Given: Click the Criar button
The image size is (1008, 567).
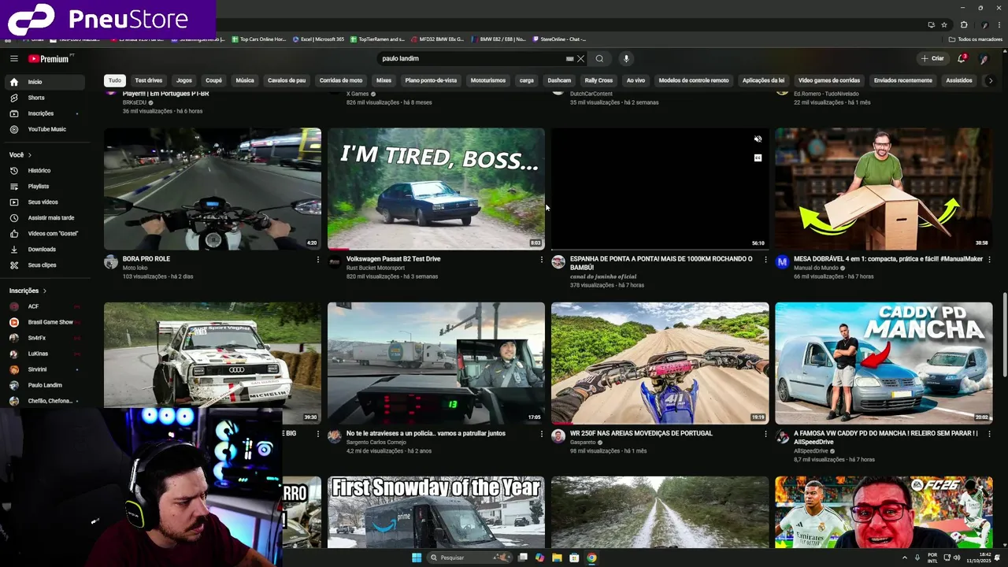Looking at the screenshot, I should point(933,58).
